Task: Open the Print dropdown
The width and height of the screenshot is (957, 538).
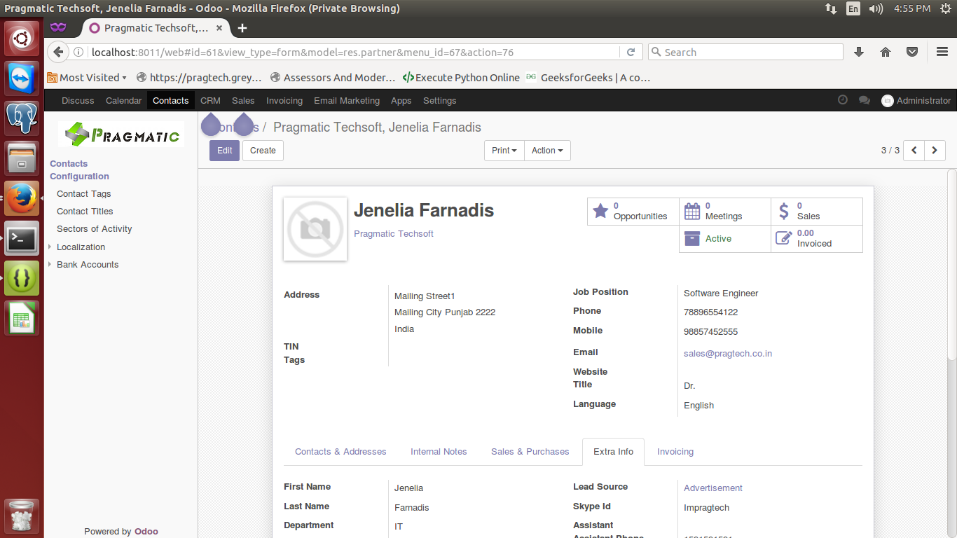Action: [504, 151]
